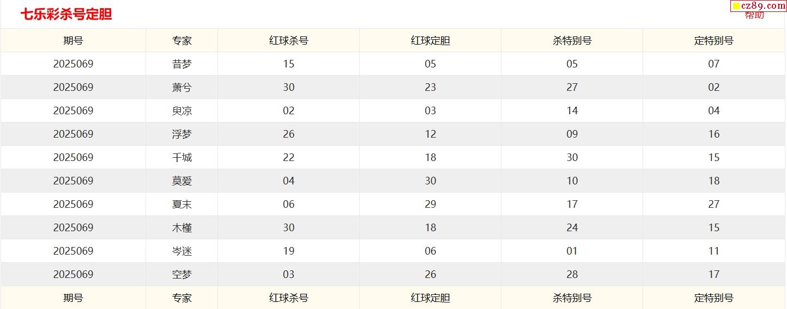This screenshot has height=309, width=787.
Task: Click the top 红球定胆 column header
Action: [x=431, y=40]
